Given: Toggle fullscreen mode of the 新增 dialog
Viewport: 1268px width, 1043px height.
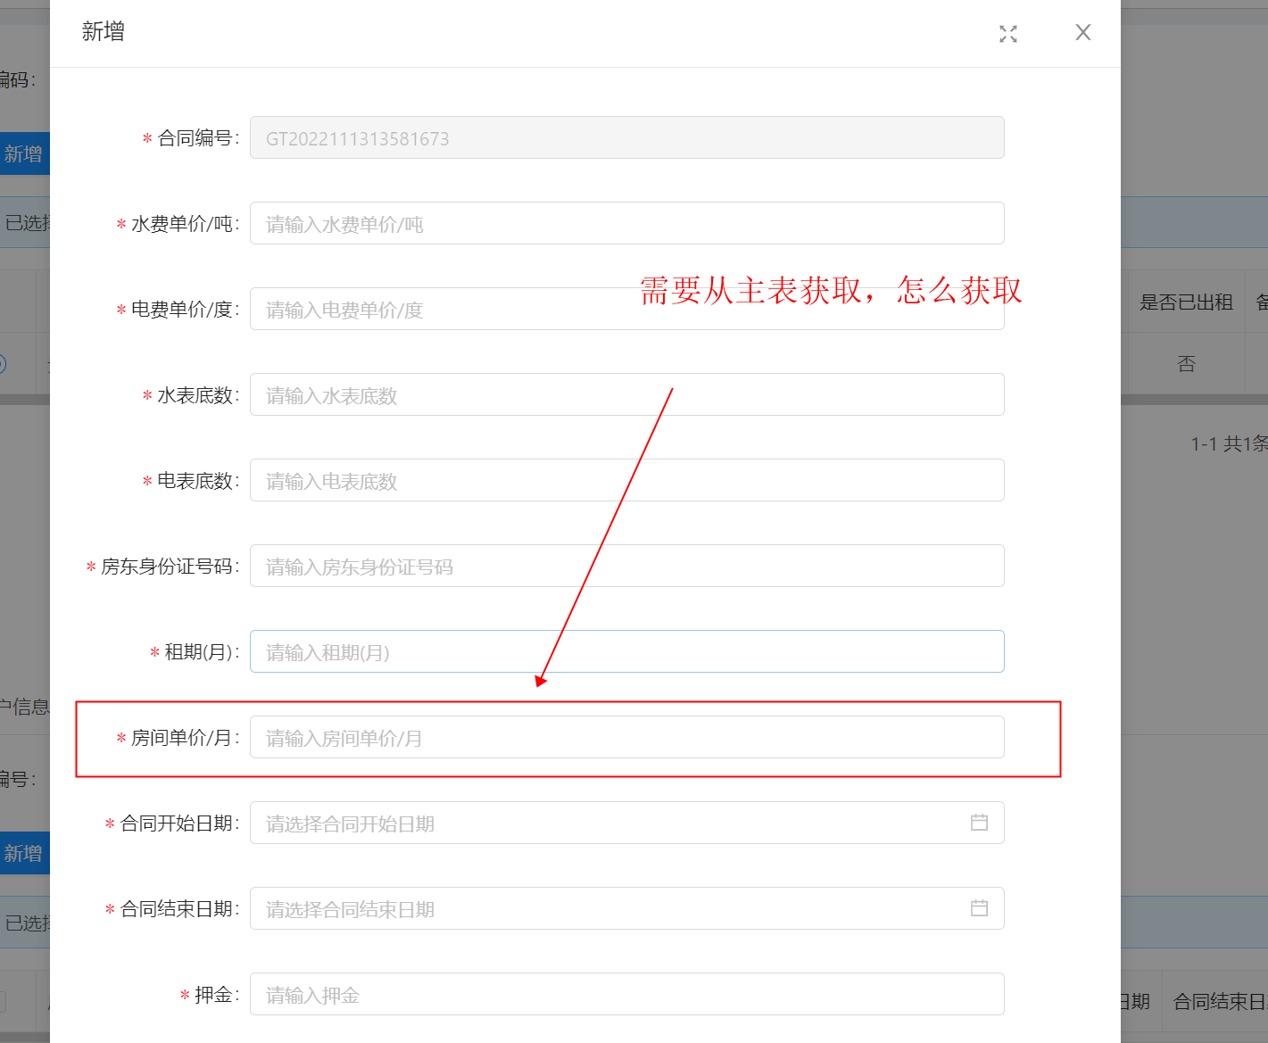Looking at the screenshot, I should (x=1008, y=34).
